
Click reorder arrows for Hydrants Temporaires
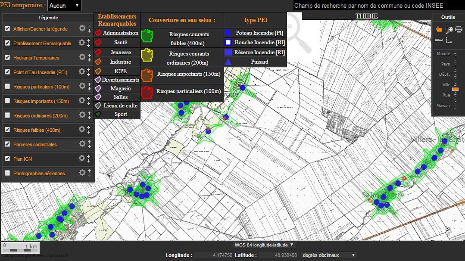pyautogui.click(x=89, y=58)
